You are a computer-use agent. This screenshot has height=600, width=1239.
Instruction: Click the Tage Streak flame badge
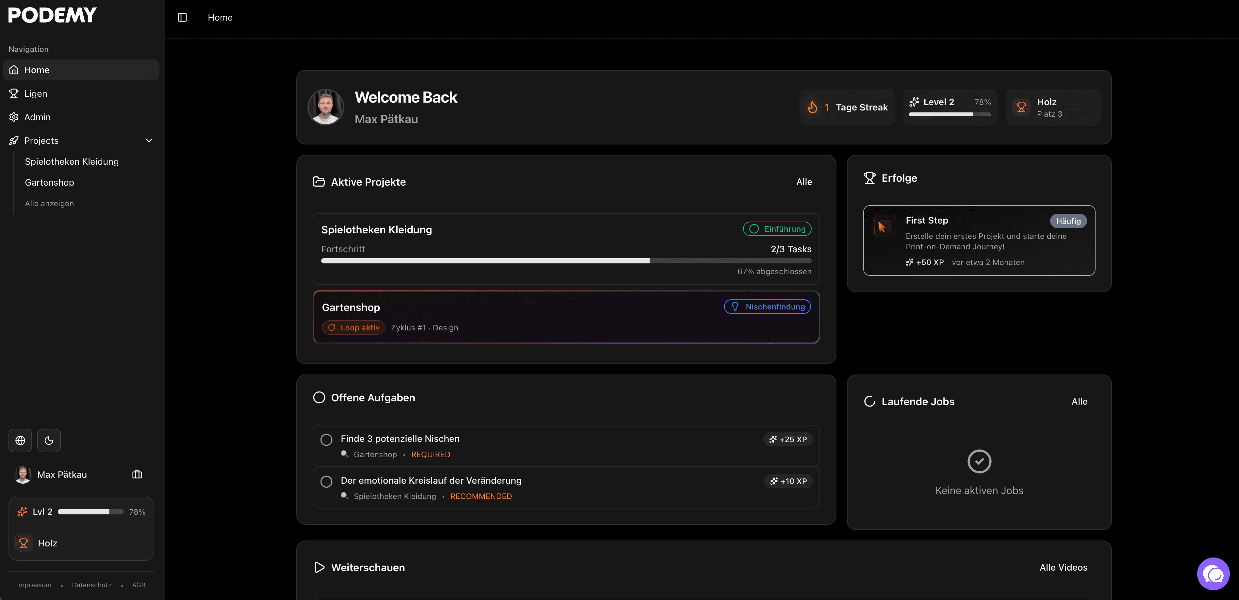tap(847, 107)
